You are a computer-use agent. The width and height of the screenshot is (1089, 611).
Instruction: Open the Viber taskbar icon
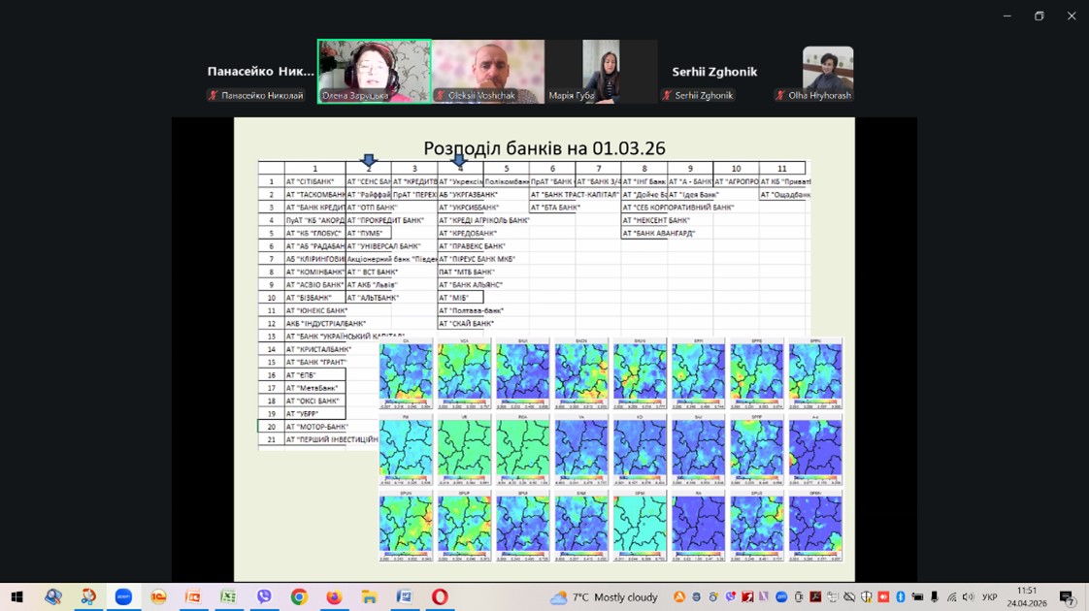click(264, 597)
